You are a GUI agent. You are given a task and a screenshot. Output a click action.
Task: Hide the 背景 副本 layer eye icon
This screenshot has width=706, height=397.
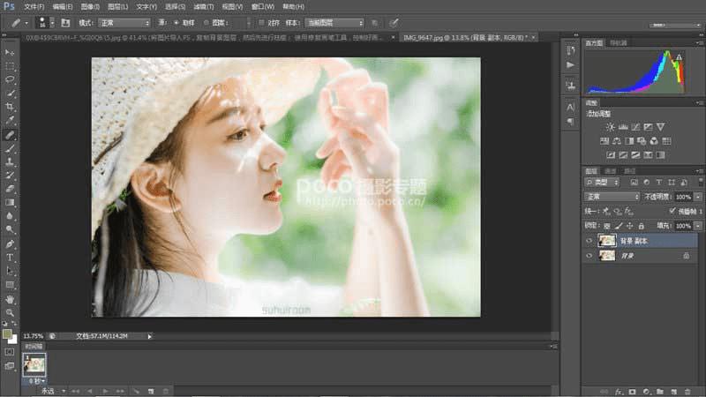(589, 241)
